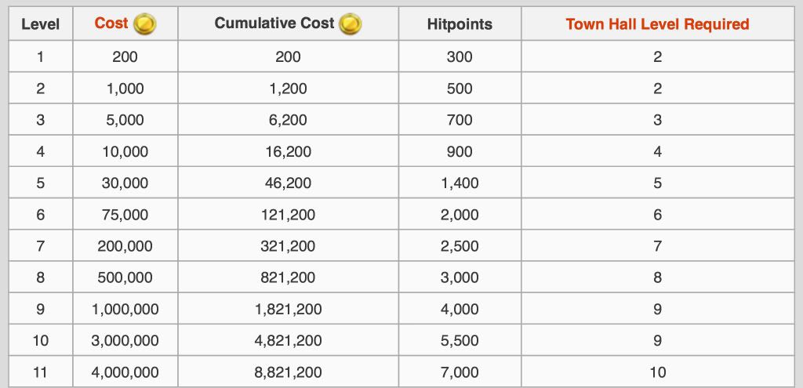Click the 1,821,200 cumulative cost cell
Viewport: 803px width, 388px height.
tap(288, 309)
